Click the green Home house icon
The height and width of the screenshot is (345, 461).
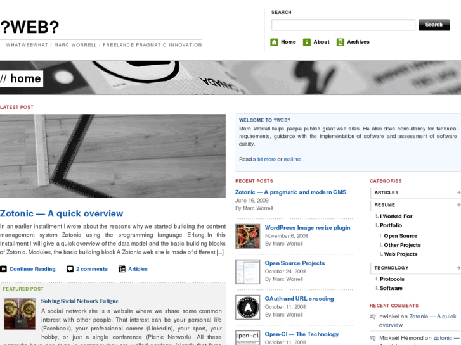(274, 42)
